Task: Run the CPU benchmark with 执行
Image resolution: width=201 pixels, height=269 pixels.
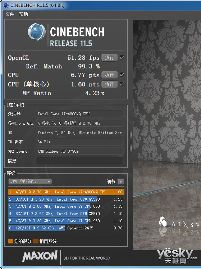Action: pos(110,75)
